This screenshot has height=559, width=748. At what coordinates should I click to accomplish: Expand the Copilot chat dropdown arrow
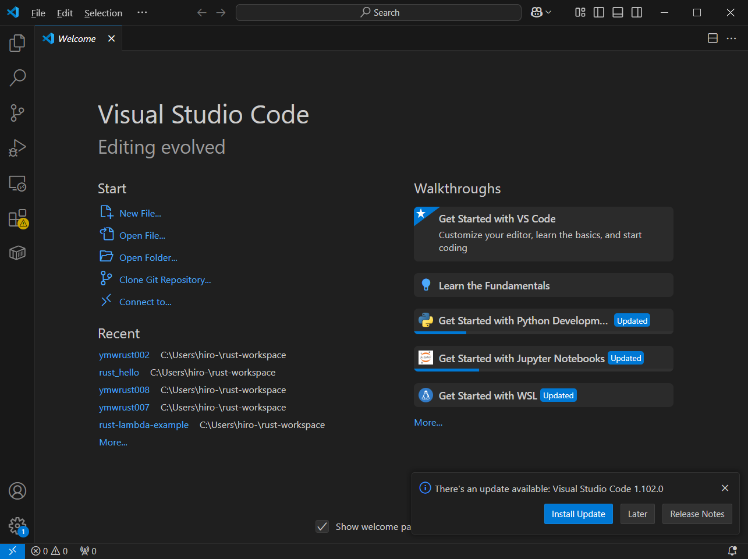(548, 12)
